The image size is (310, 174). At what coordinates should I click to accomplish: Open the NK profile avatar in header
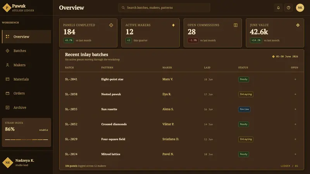[300, 8]
